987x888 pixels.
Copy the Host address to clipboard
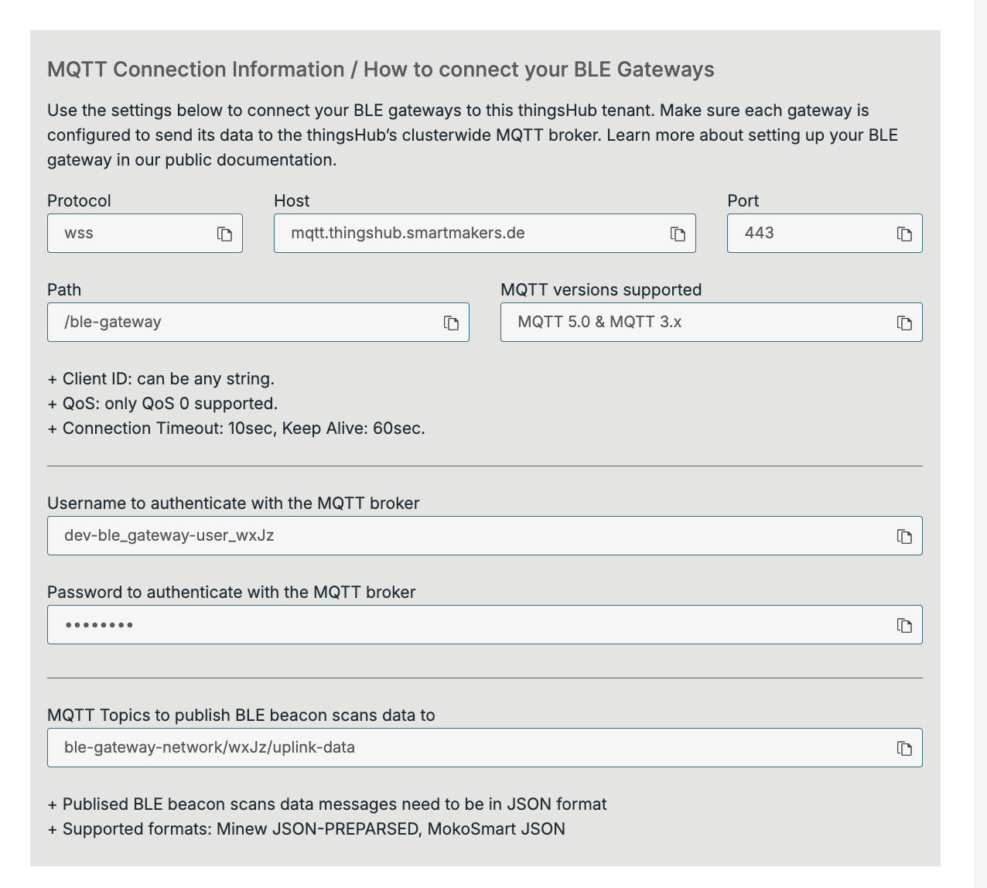(678, 234)
